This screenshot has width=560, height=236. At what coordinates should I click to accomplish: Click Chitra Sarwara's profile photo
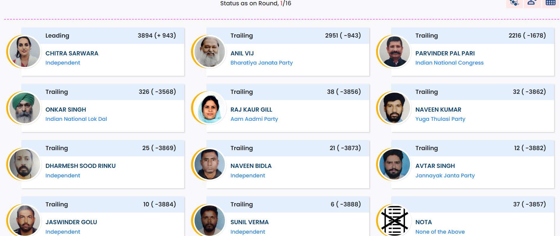coord(25,52)
